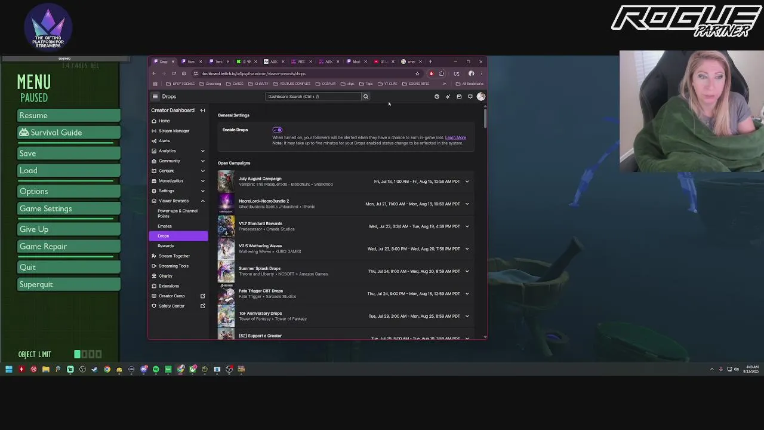The height and width of the screenshot is (430, 764).
Task: Bookmark the page with star icon
Action: pyautogui.click(x=417, y=74)
